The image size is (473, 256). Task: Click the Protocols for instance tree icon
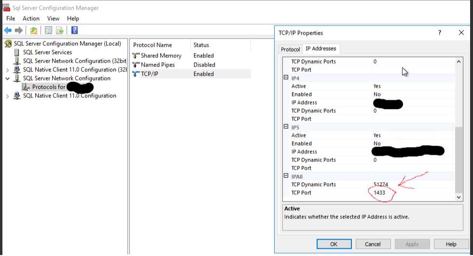point(26,87)
